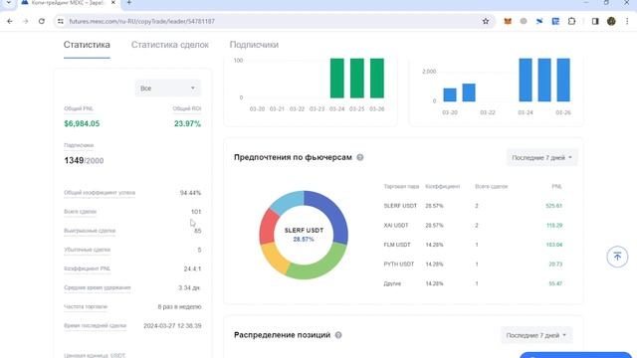637x358 pixels.
Task: Click the $6,984.05 total PNL value
Action: click(82, 123)
